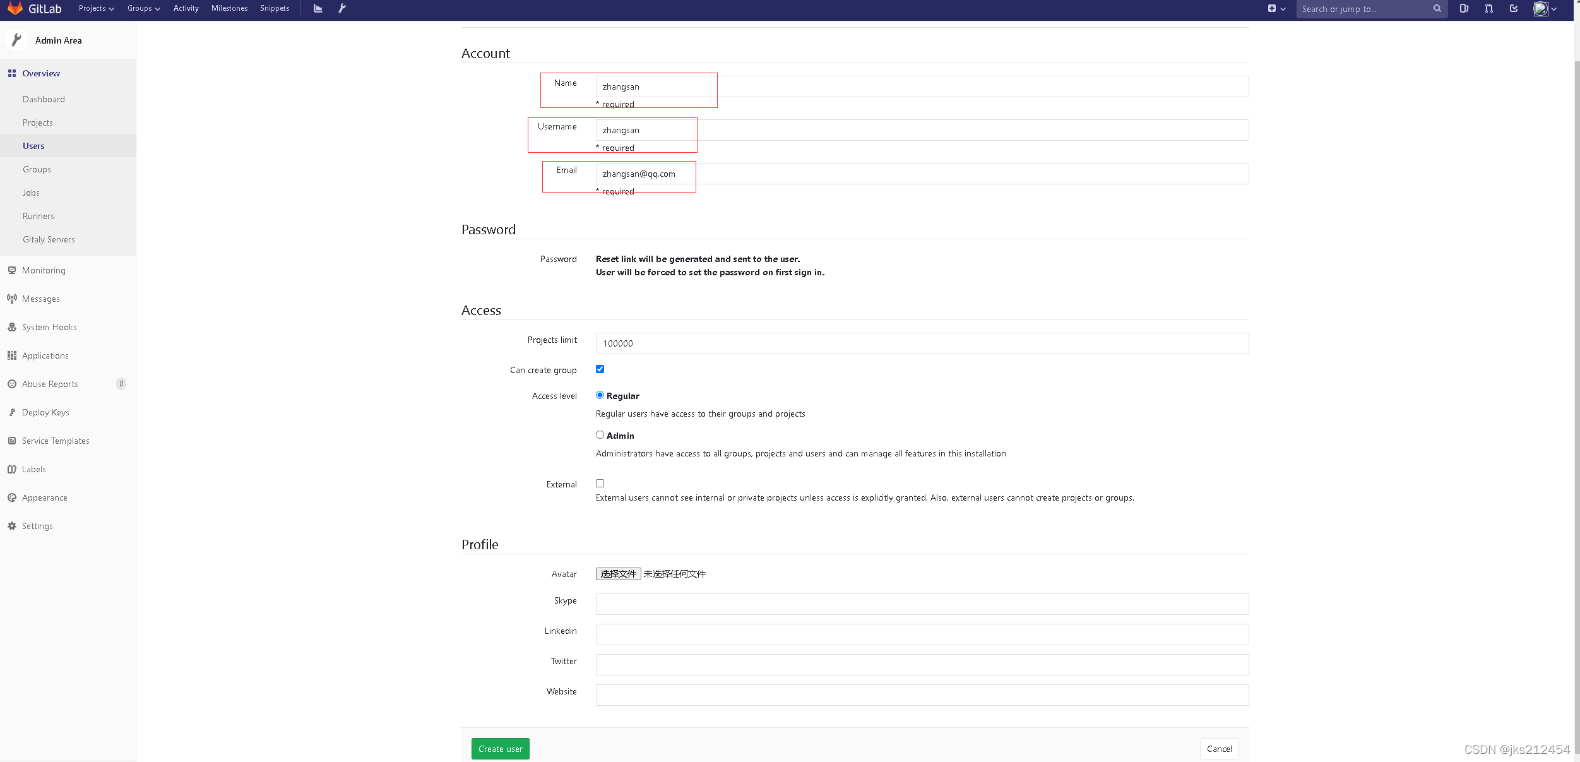
Task: Expand the Projects dropdown in navbar
Action: (x=96, y=9)
